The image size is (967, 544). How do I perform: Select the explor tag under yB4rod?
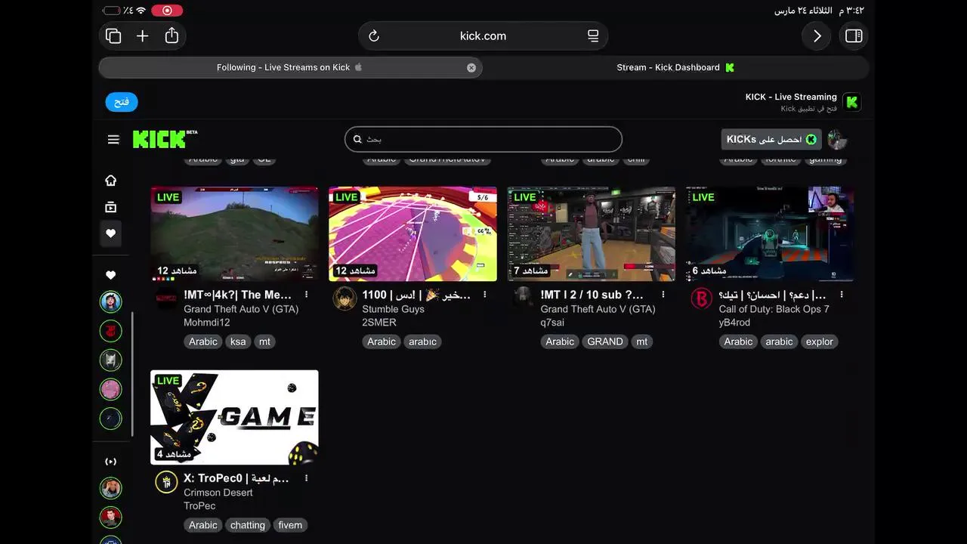coord(819,342)
